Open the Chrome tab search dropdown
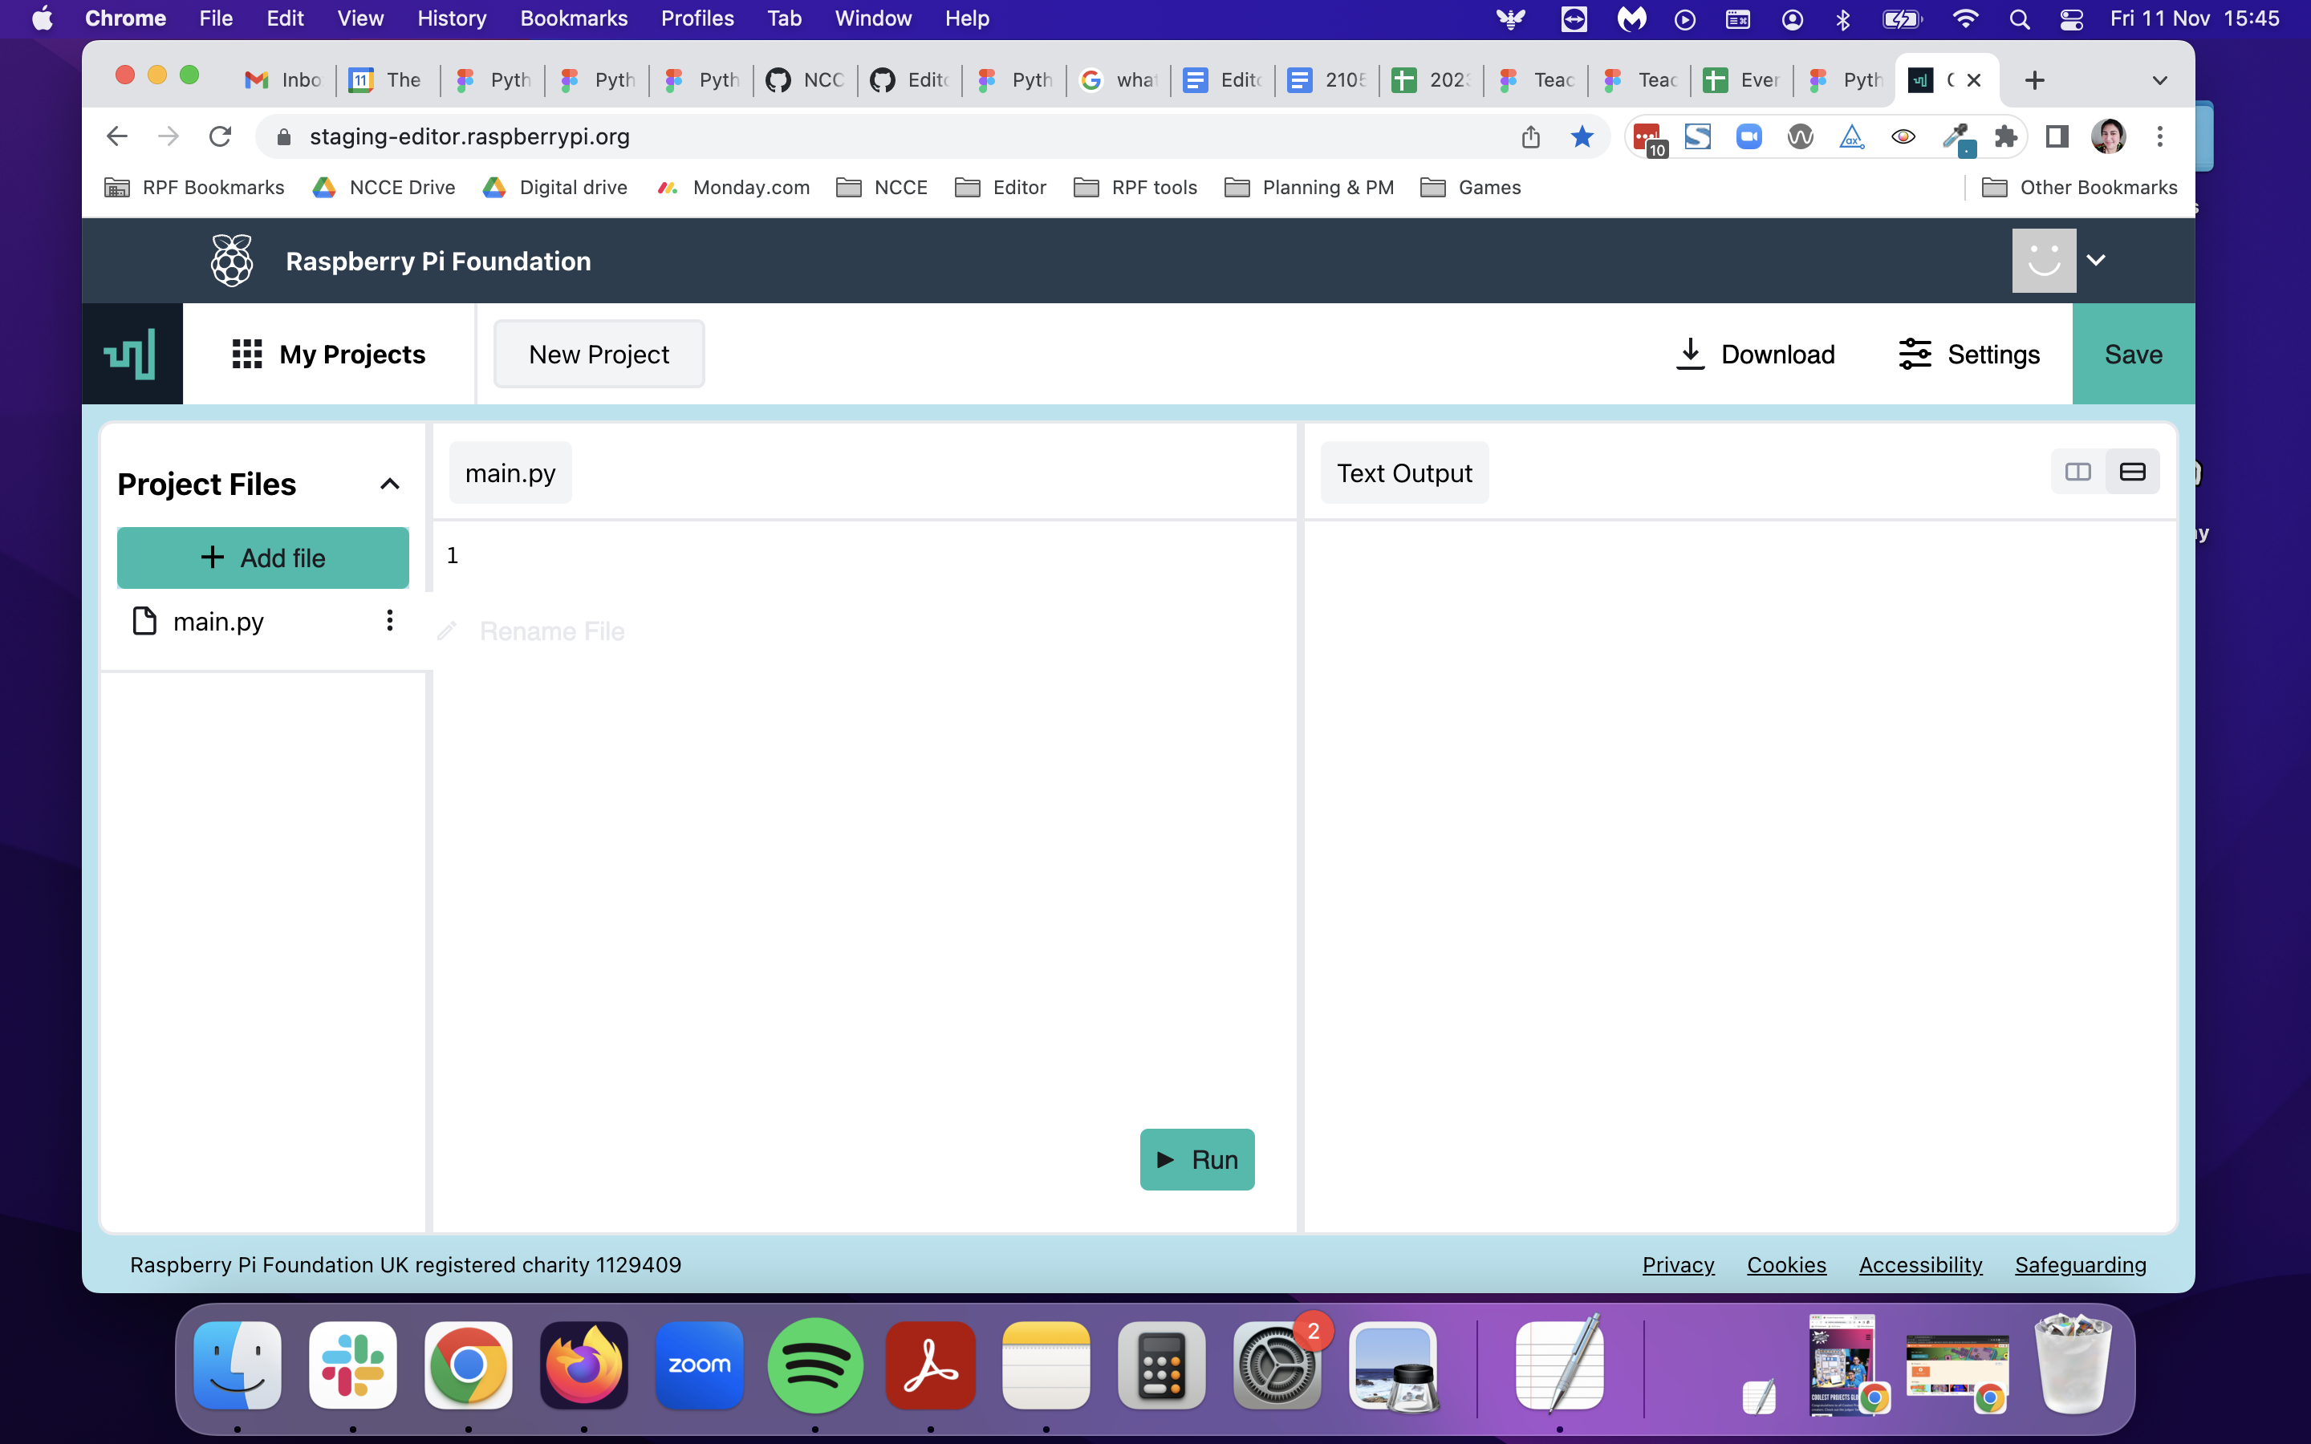This screenshot has width=2311, height=1444. coord(2159,80)
